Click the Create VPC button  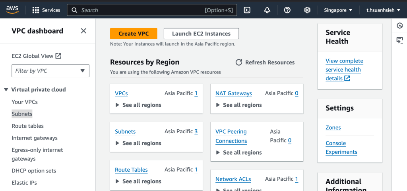pyautogui.click(x=134, y=34)
